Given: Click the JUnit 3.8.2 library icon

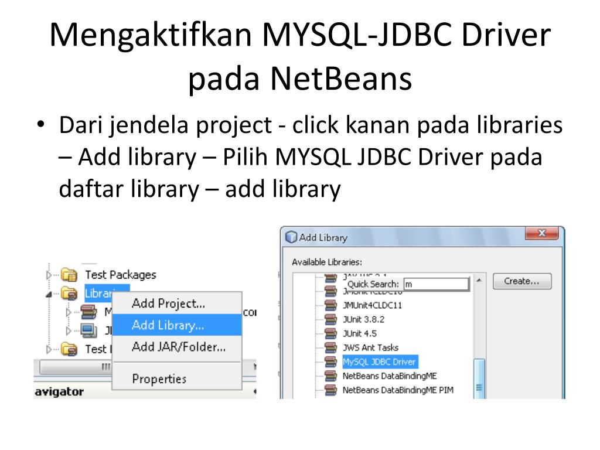Looking at the screenshot, I should [330, 319].
